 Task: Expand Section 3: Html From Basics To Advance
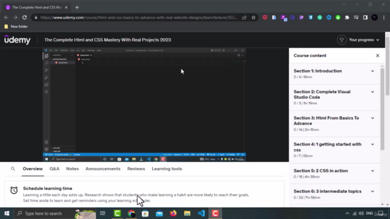[x=335, y=123]
